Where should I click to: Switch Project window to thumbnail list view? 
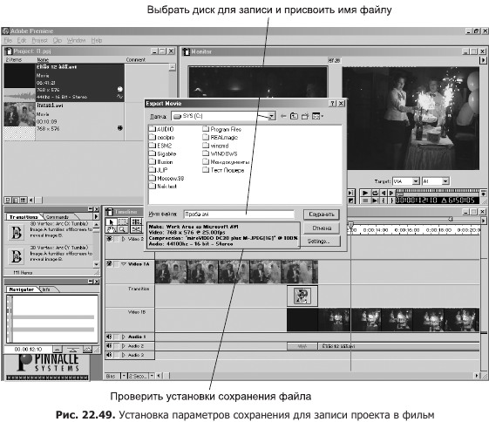coord(16,200)
